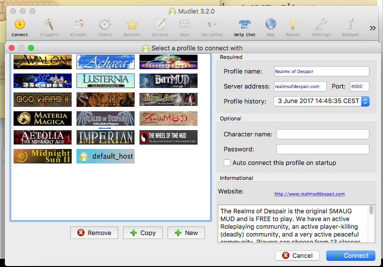Select the ZombieMUD profile
Viewport: 383px width, 267px height.
coord(169,119)
